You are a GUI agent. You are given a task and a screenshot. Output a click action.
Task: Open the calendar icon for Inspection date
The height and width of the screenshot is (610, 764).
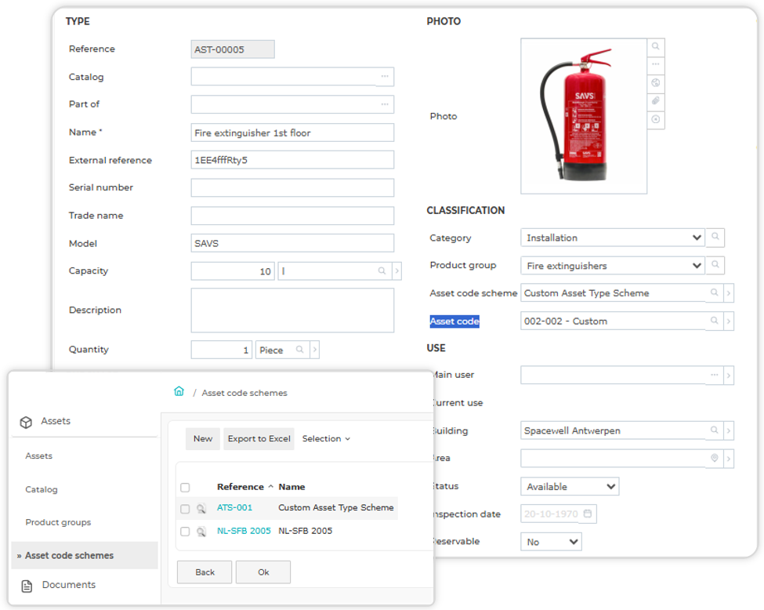pyautogui.click(x=588, y=514)
